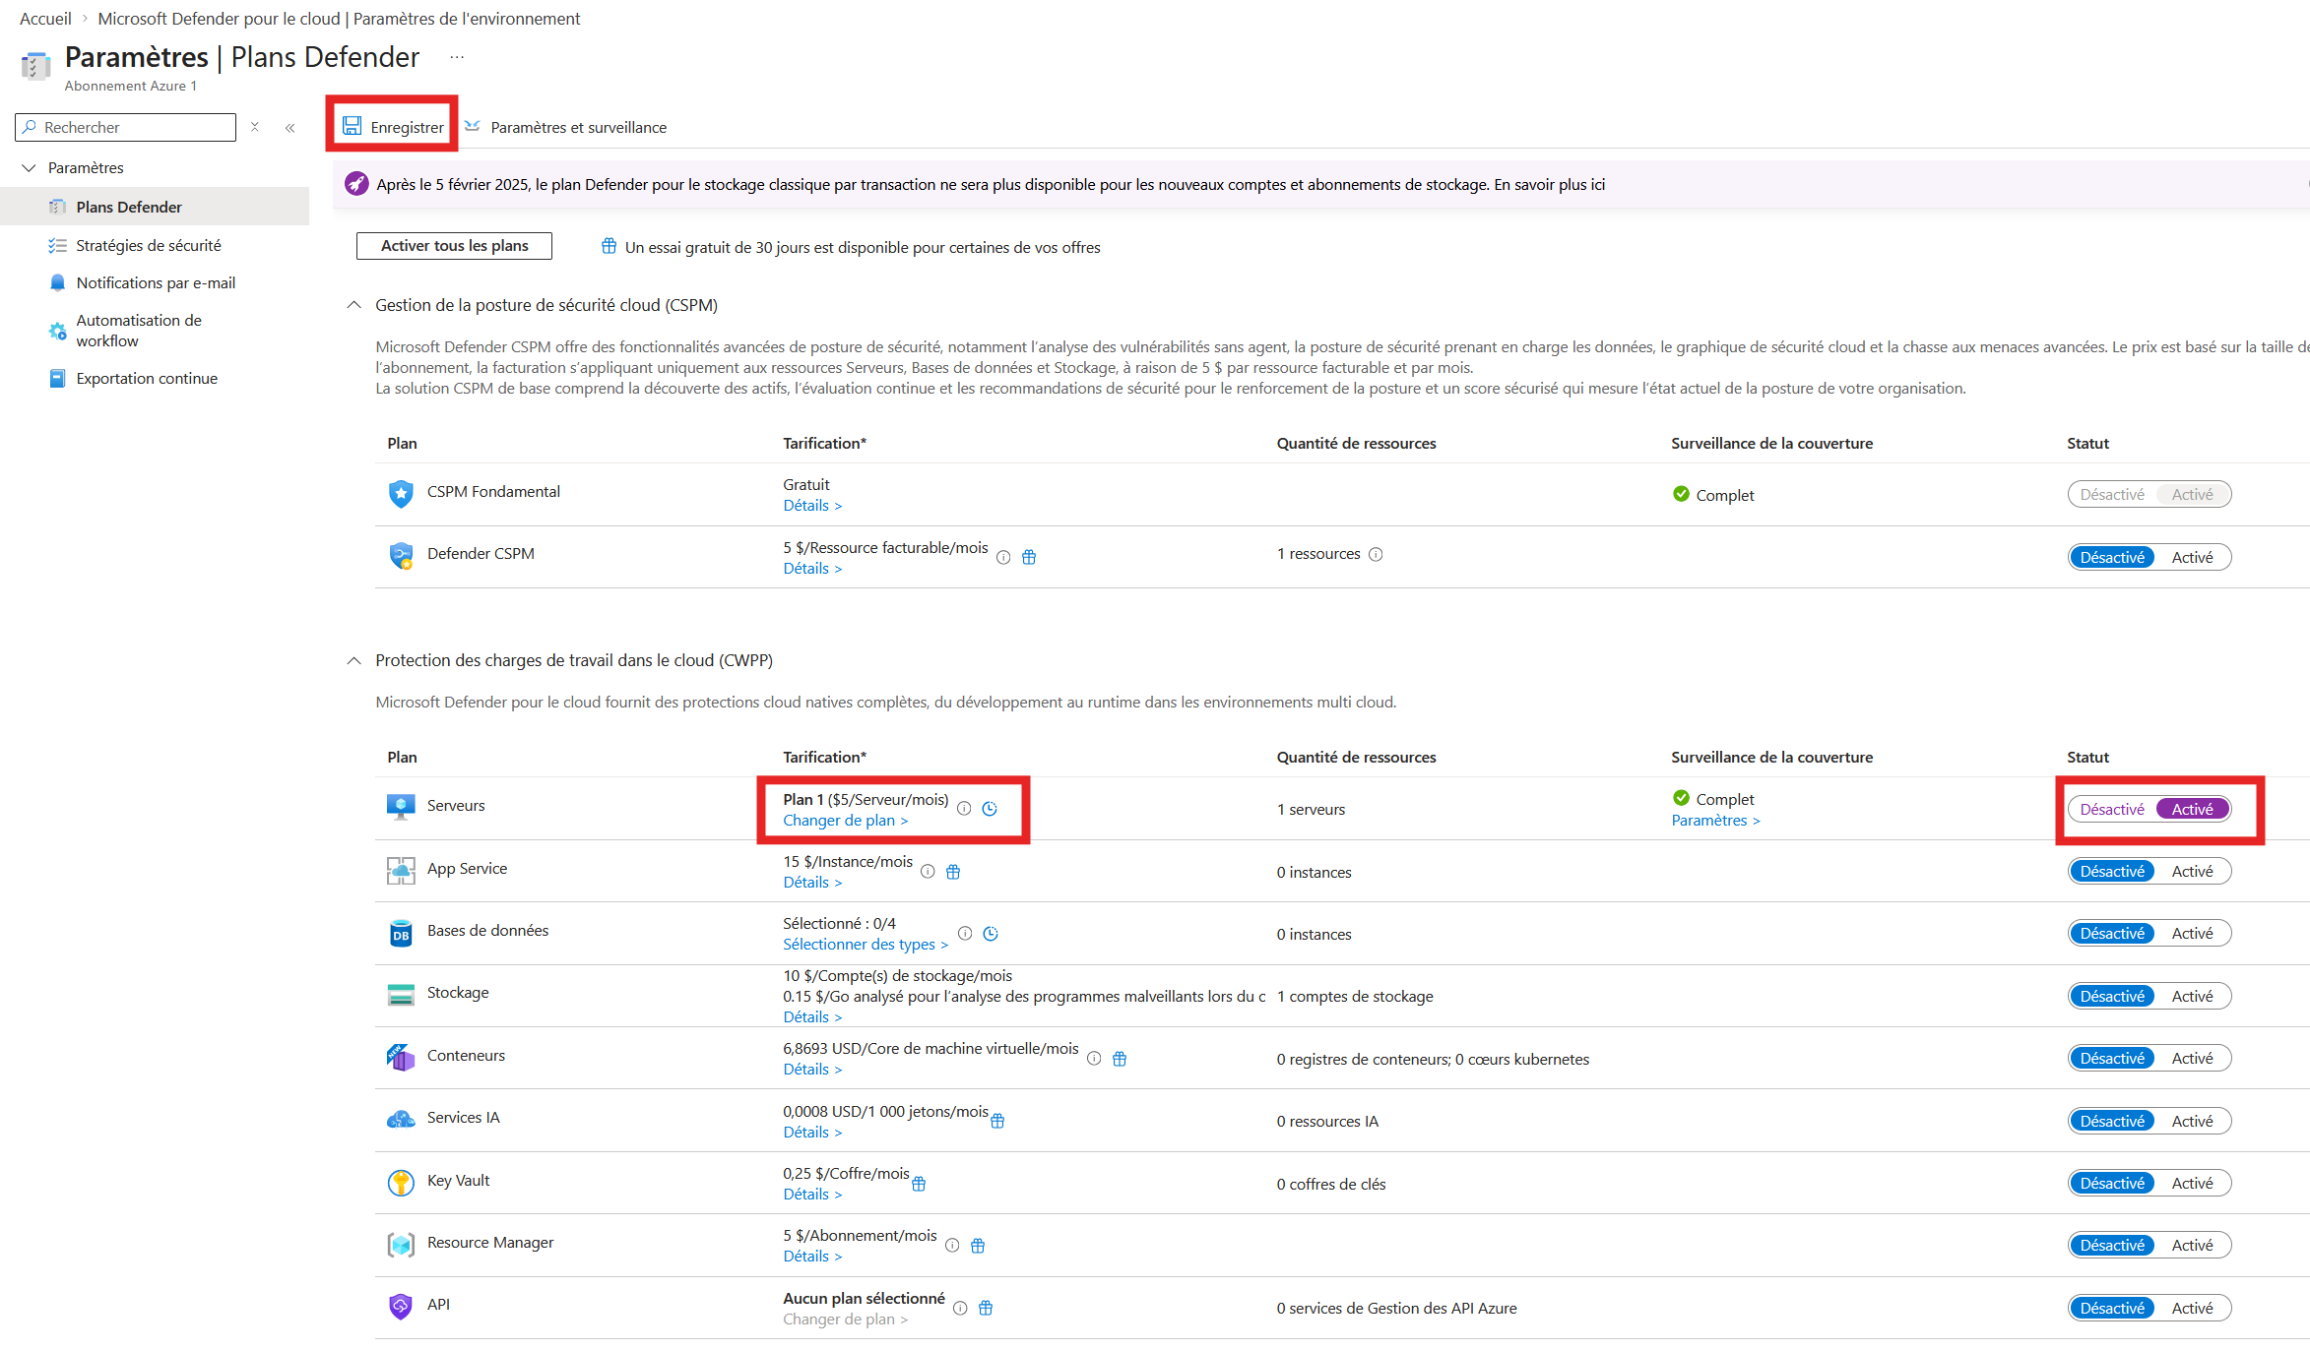Open Paramètres link under Serveurs coverage
The height and width of the screenshot is (1350, 2310).
click(x=1715, y=820)
